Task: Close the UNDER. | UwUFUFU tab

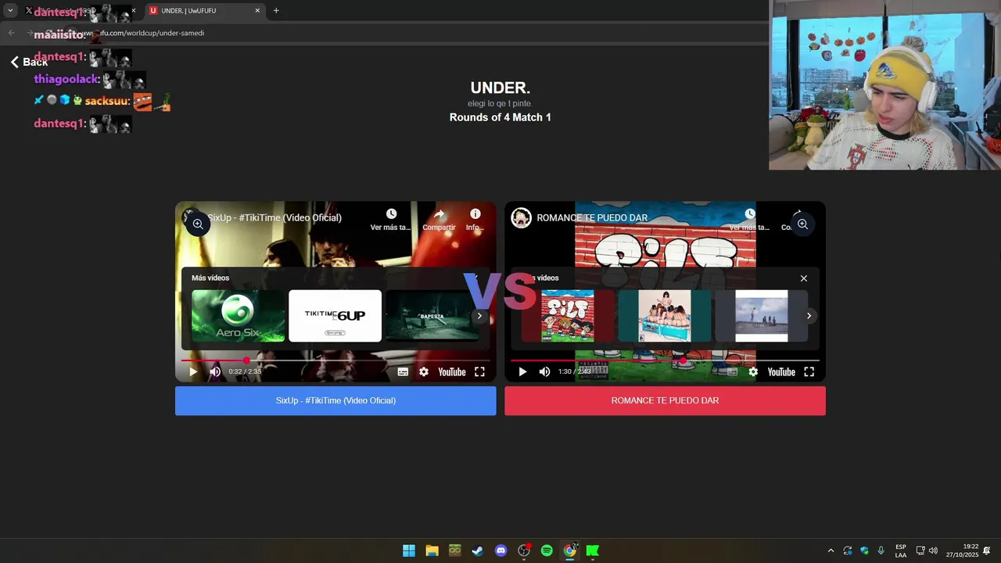Action: coord(257,11)
